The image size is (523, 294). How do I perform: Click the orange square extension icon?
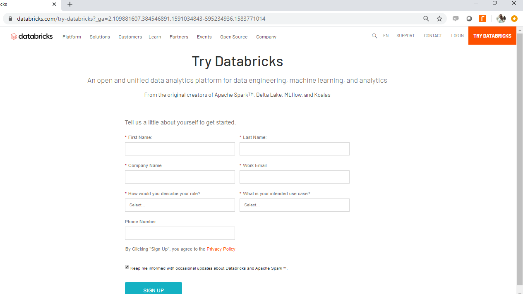pyautogui.click(x=482, y=19)
